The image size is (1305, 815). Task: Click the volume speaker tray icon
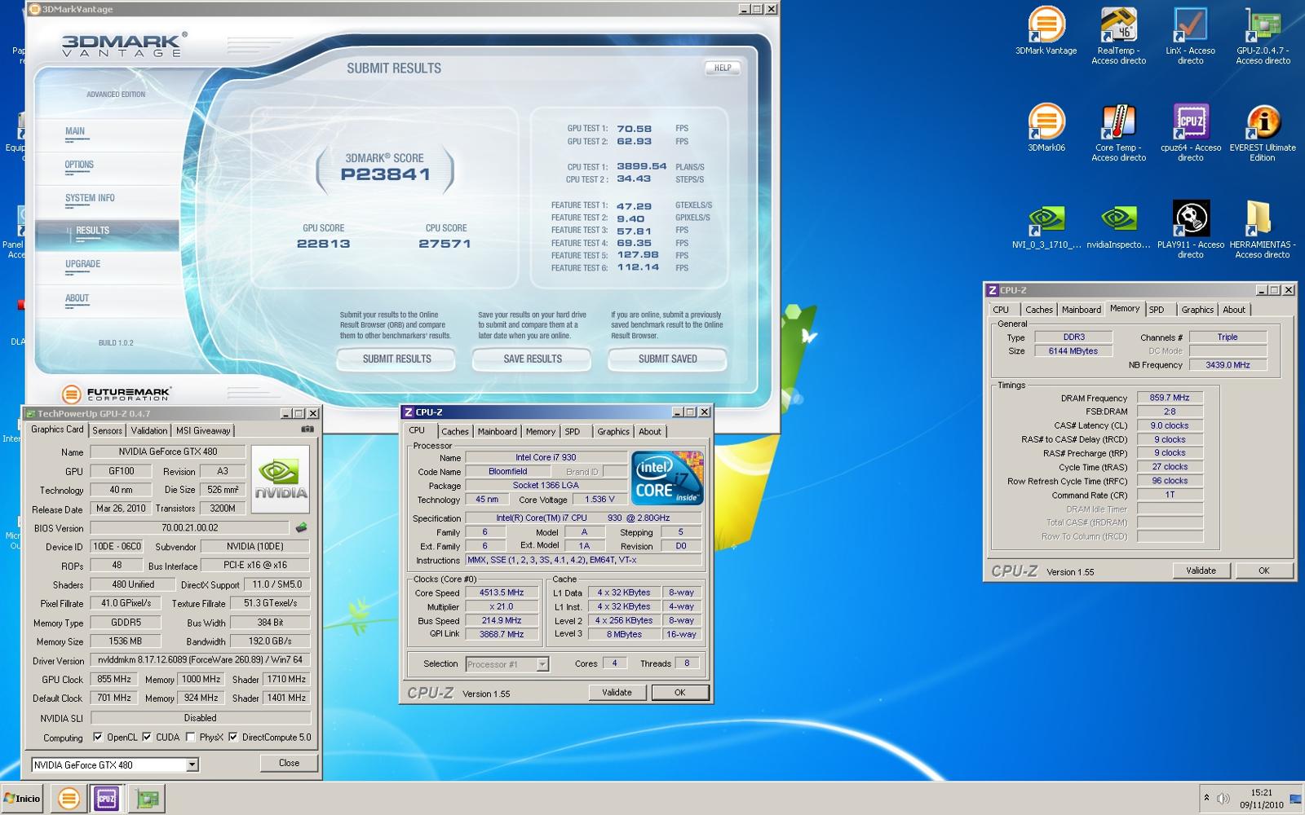pos(1223,799)
